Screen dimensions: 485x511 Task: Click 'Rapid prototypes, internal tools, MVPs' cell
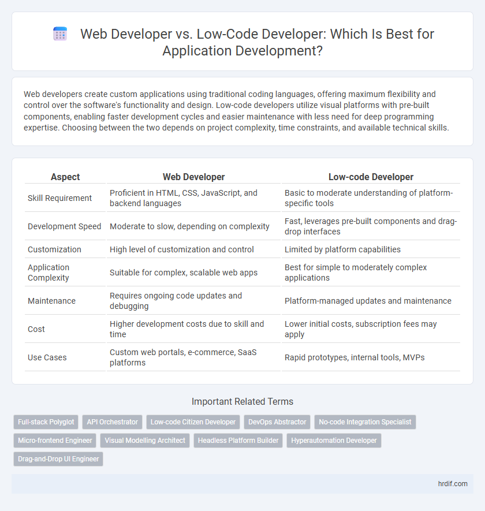click(x=371, y=357)
